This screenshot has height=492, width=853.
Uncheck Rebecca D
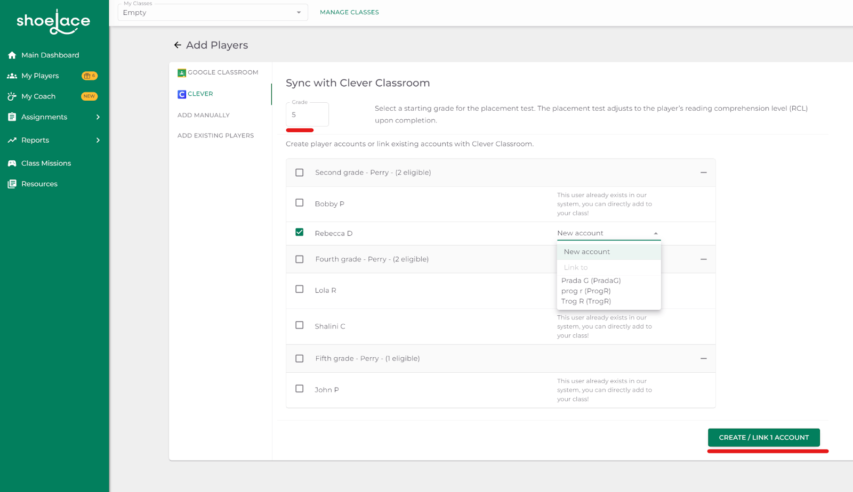pyautogui.click(x=300, y=232)
